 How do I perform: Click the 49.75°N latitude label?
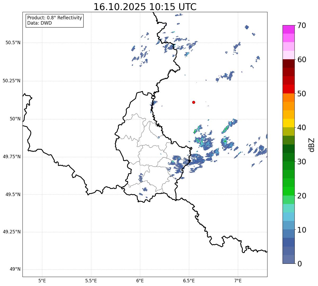point(11,157)
